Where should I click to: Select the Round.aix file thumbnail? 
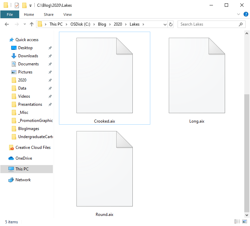[x=104, y=169]
